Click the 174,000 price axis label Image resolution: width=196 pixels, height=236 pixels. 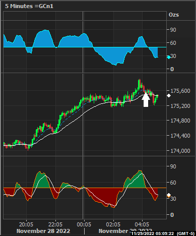point(180,151)
